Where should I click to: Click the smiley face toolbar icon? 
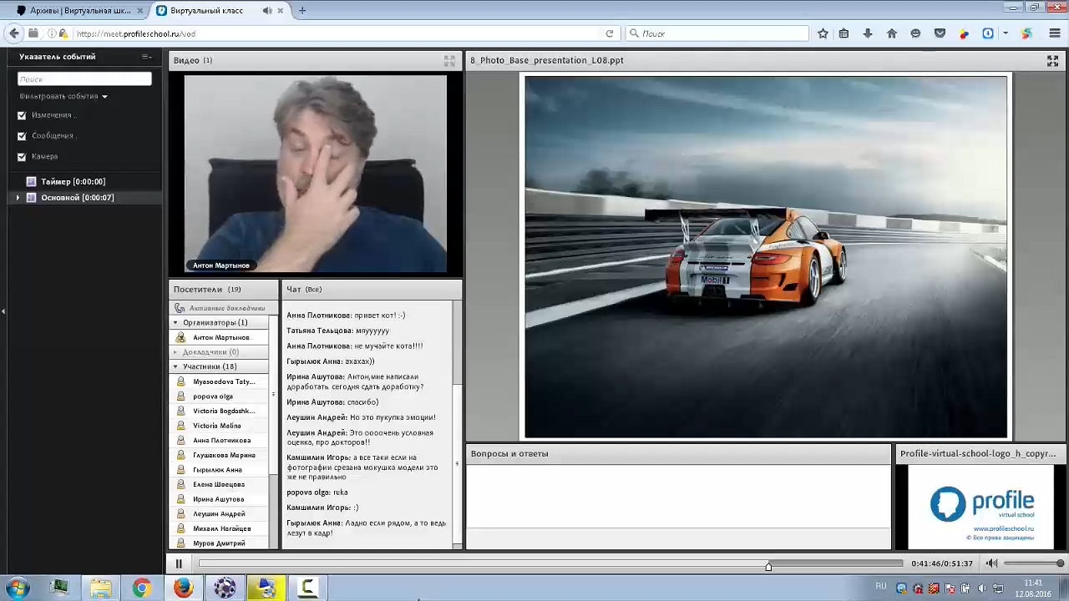point(916,33)
